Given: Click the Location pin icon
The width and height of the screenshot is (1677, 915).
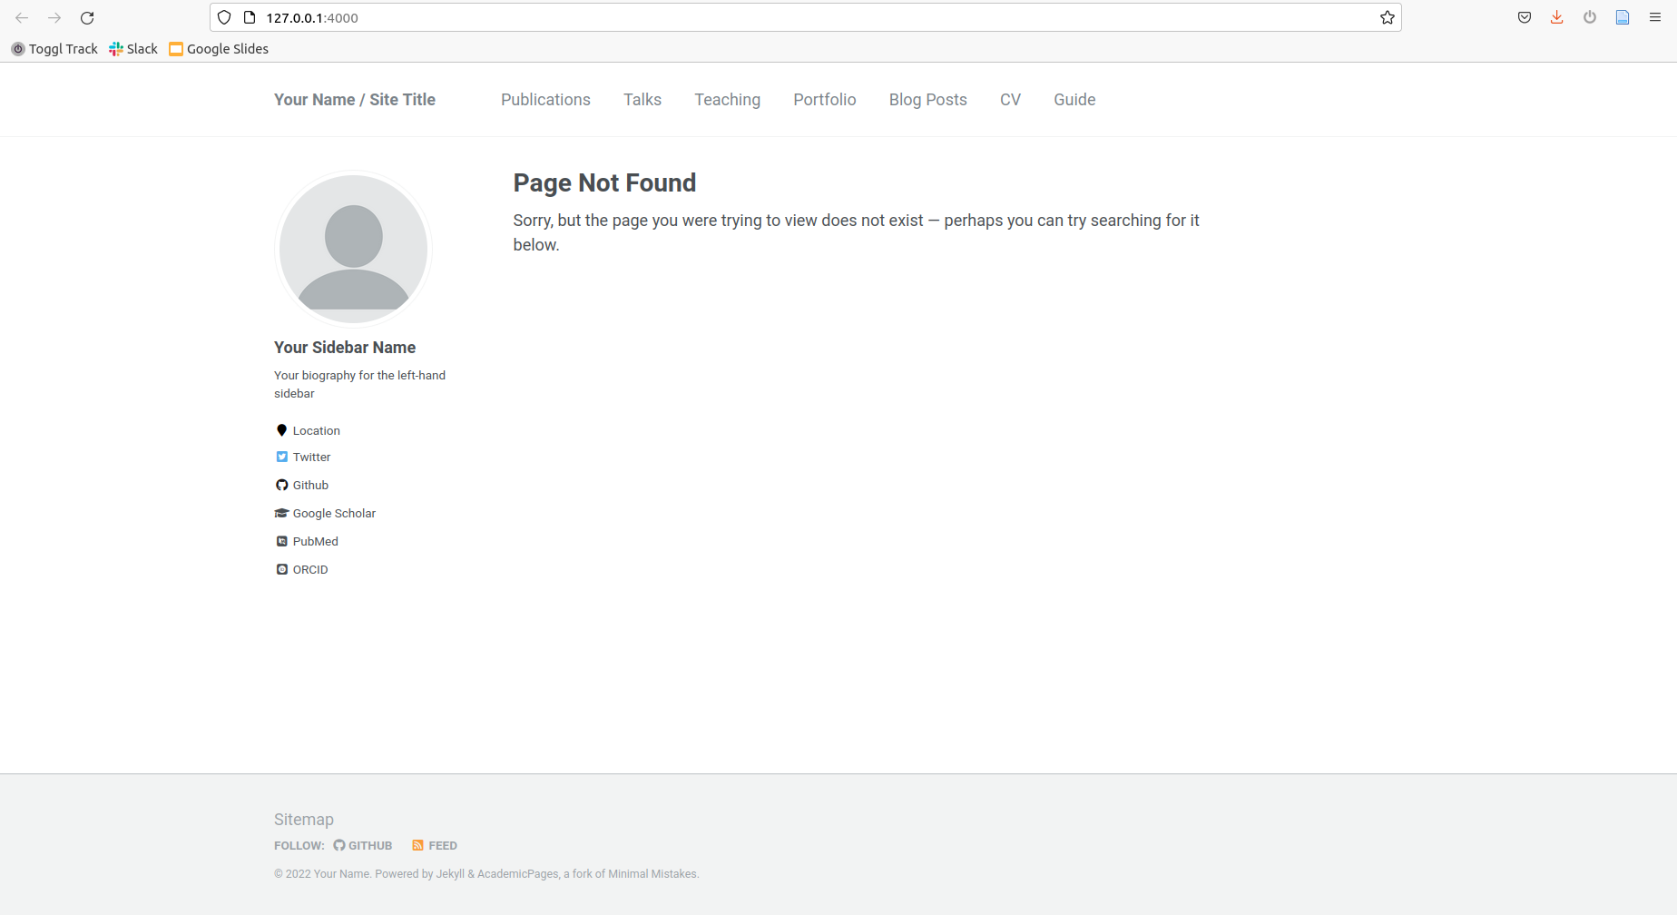Looking at the screenshot, I should click(281, 430).
